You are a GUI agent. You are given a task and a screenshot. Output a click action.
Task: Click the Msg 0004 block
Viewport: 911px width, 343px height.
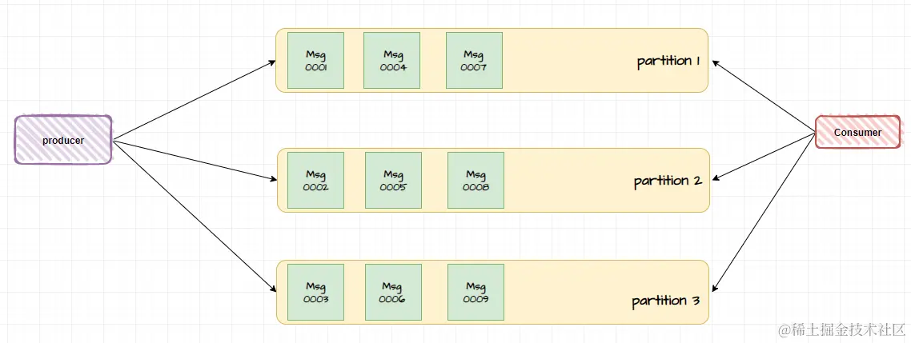click(392, 60)
